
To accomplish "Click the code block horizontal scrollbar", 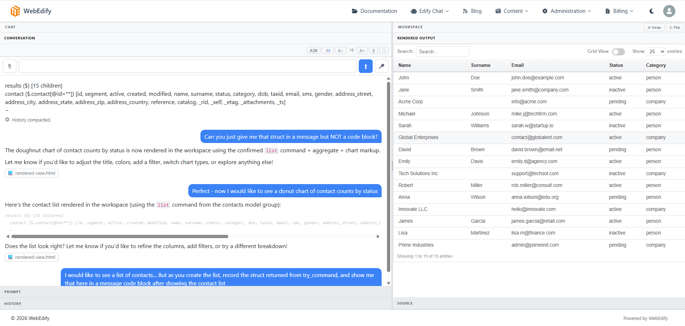I will tap(120, 236).
